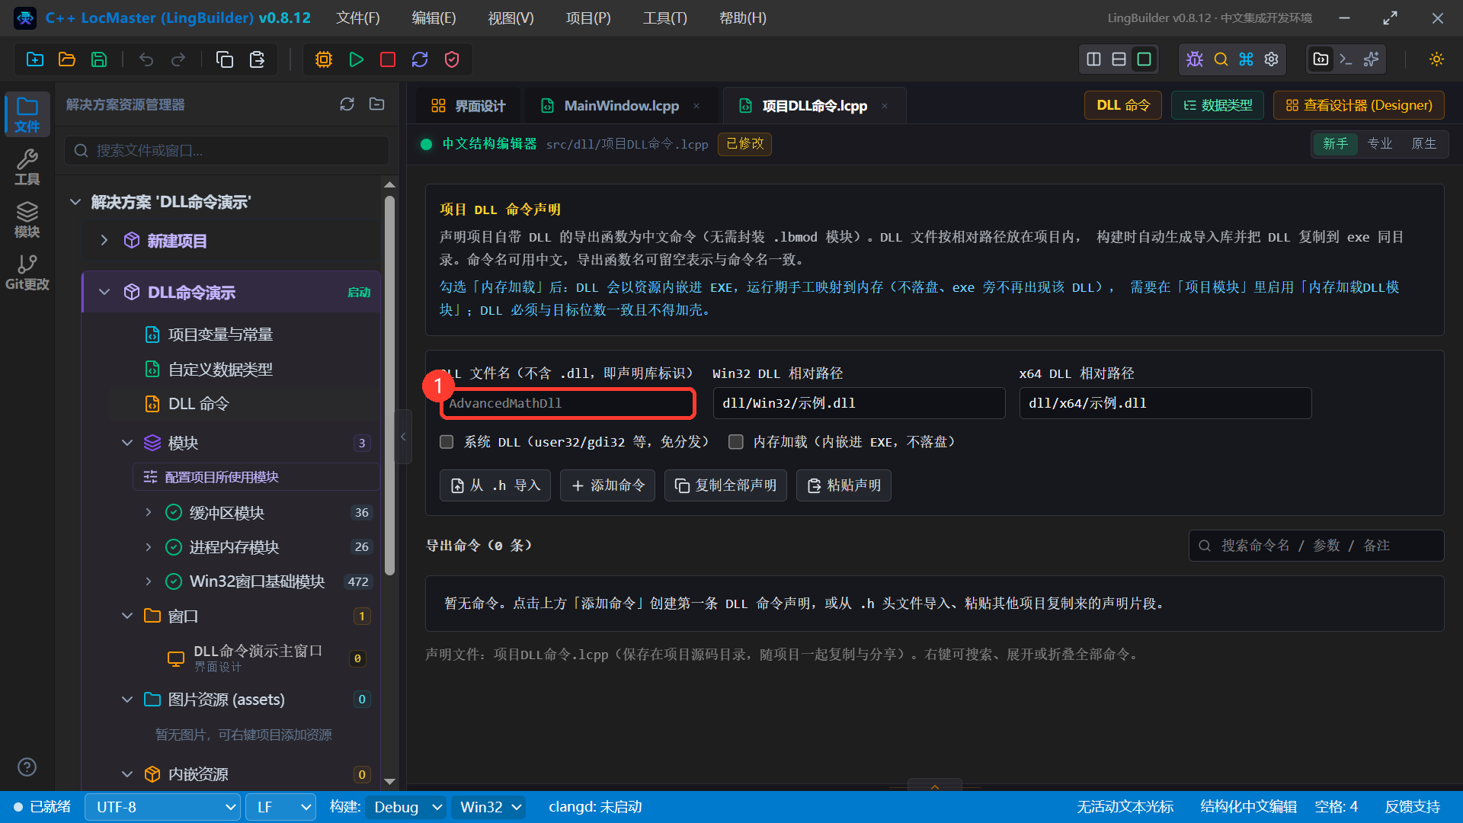This screenshot has height=823, width=1463.
Task: Click 复制全部声明 button
Action: tap(725, 485)
